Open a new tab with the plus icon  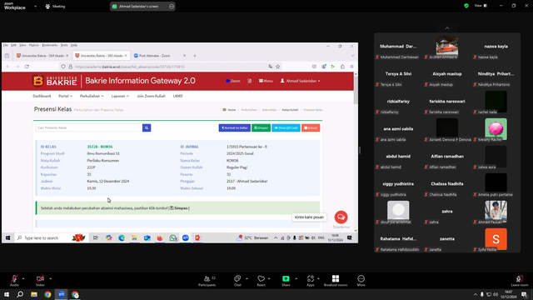click(x=194, y=56)
